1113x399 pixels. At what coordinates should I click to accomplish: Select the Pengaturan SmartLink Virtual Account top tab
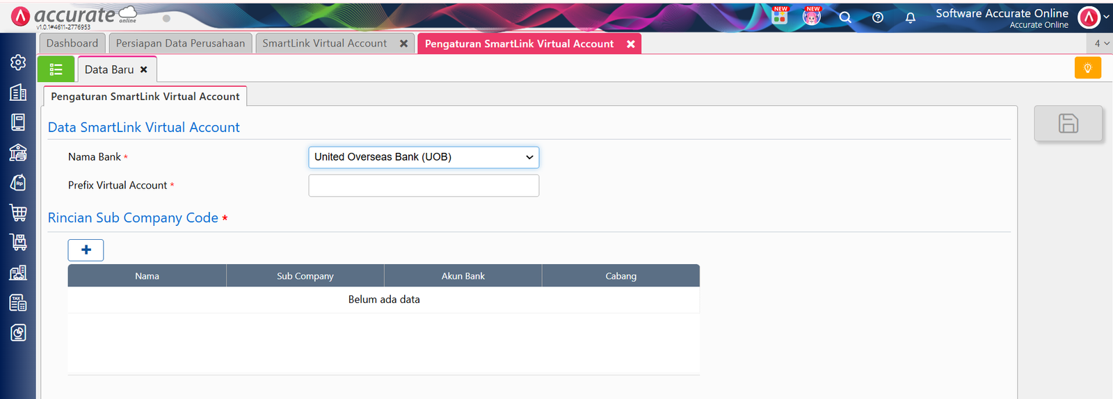519,44
